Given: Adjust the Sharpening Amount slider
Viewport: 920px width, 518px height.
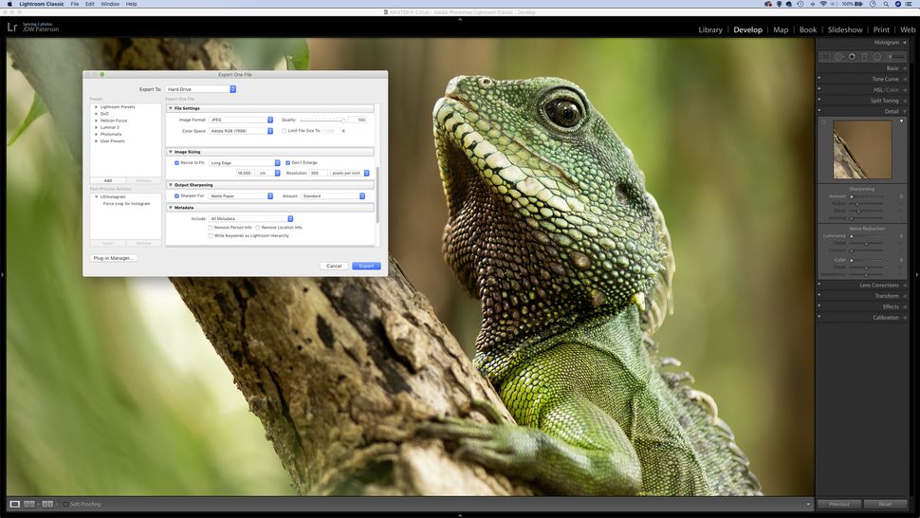Looking at the screenshot, I should point(867,196).
